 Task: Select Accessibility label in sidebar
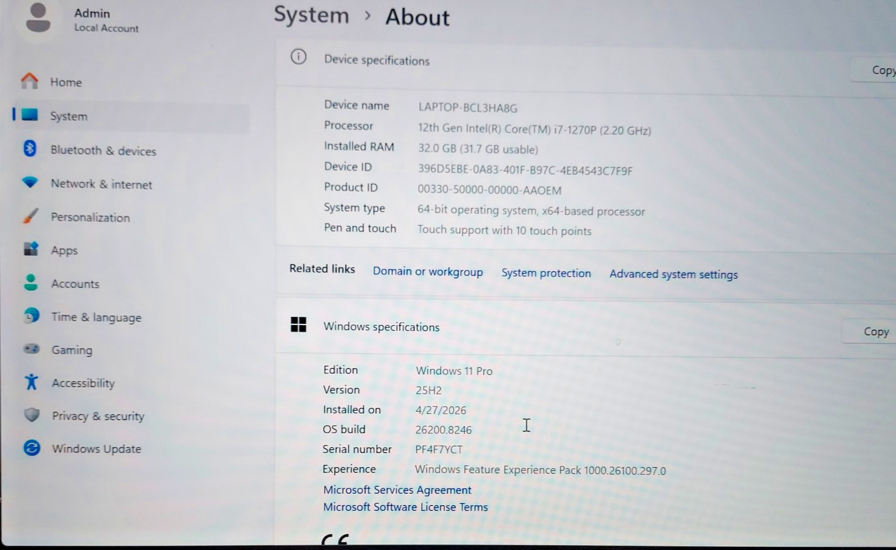click(x=84, y=383)
